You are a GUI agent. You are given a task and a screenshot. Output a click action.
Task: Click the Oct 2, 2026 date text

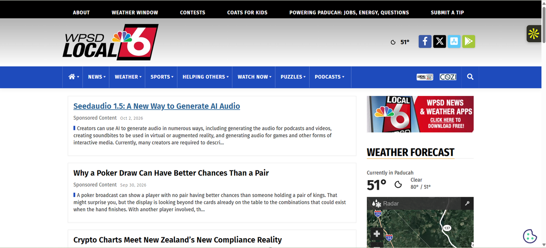(131, 118)
